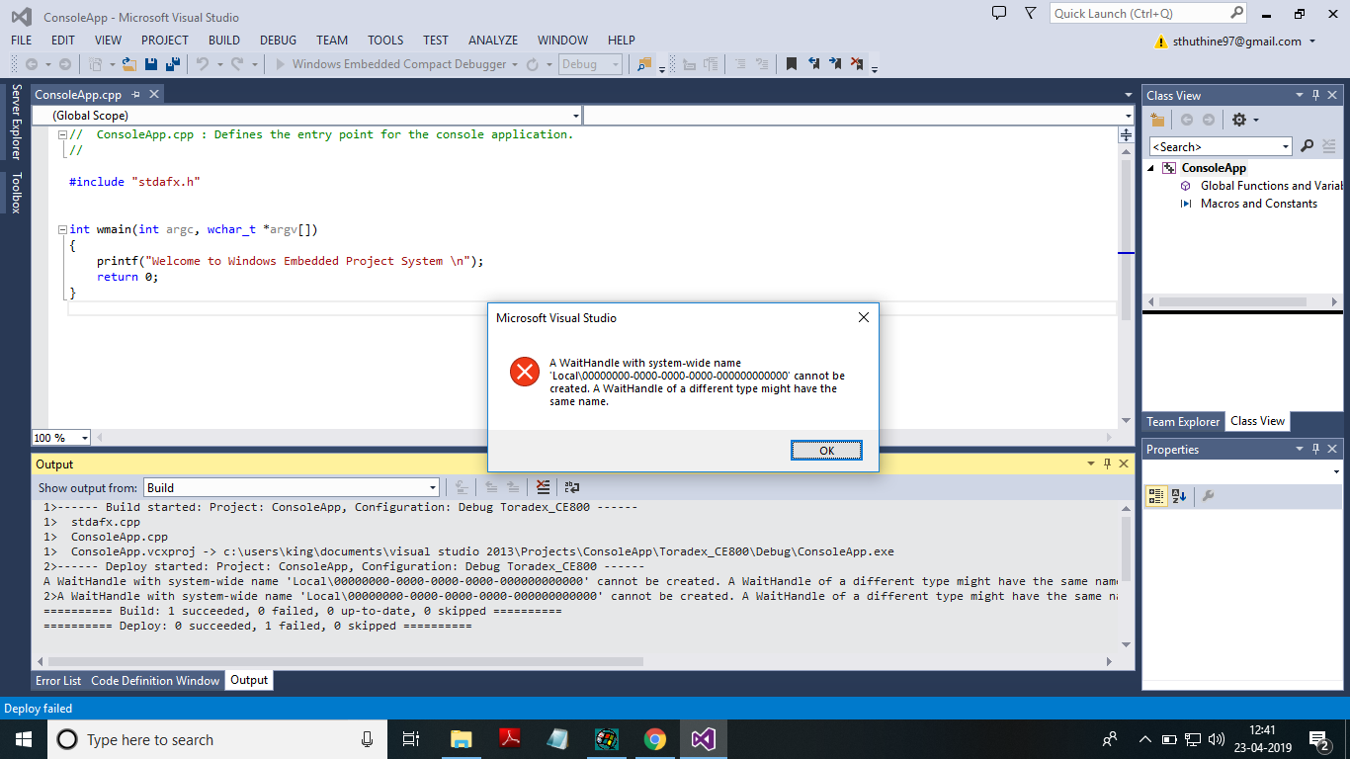This screenshot has width=1350, height=759.
Task: Switch to the Team Explorer tab
Action: point(1183,422)
